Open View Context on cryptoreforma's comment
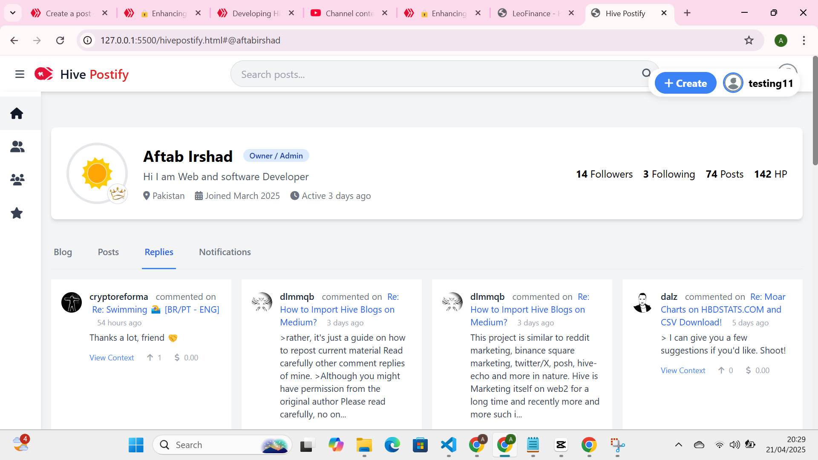The image size is (818, 460). coord(112,358)
